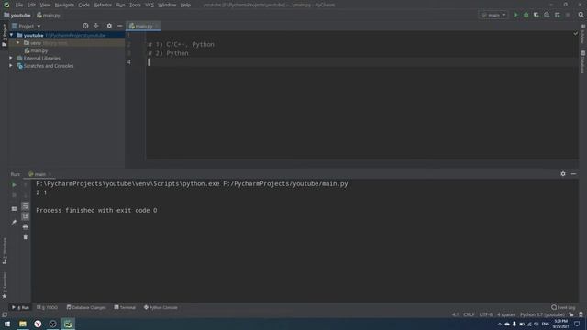Click the stop icon in top toolbar
Screen dimensions: 587x330
(568, 15)
